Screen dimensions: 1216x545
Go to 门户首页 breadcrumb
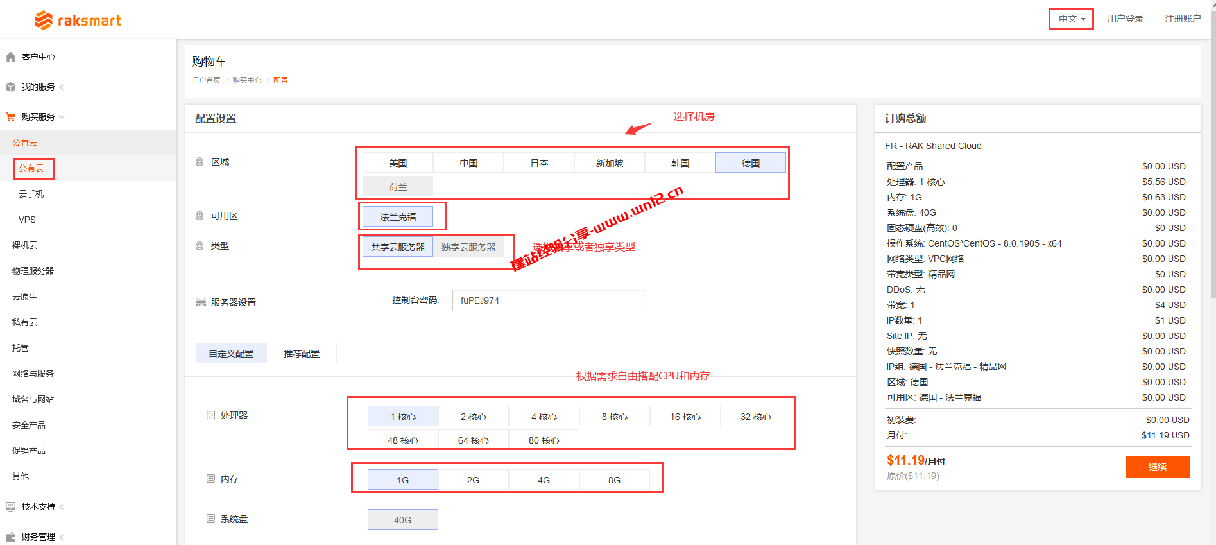click(x=206, y=80)
